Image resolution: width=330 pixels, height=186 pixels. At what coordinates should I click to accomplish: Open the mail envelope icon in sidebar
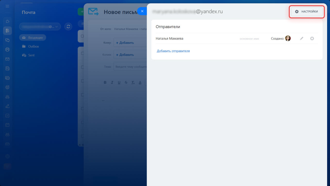click(x=7, y=59)
